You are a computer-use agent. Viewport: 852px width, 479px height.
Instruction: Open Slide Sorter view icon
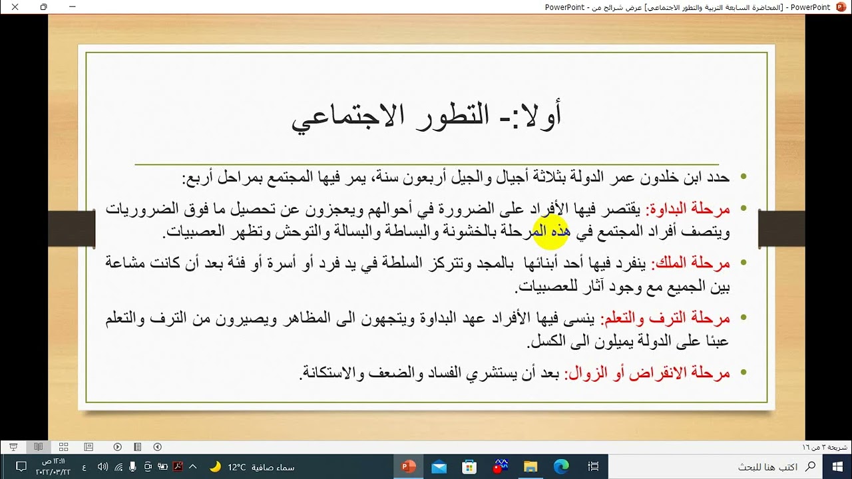(64, 447)
